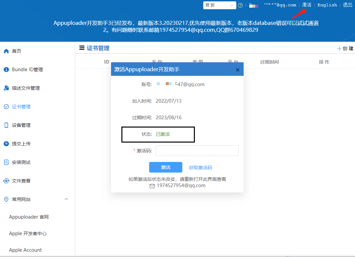Open 文件查看 in the sidebar
The height and width of the screenshot is (257, 355).
point(21,181)
